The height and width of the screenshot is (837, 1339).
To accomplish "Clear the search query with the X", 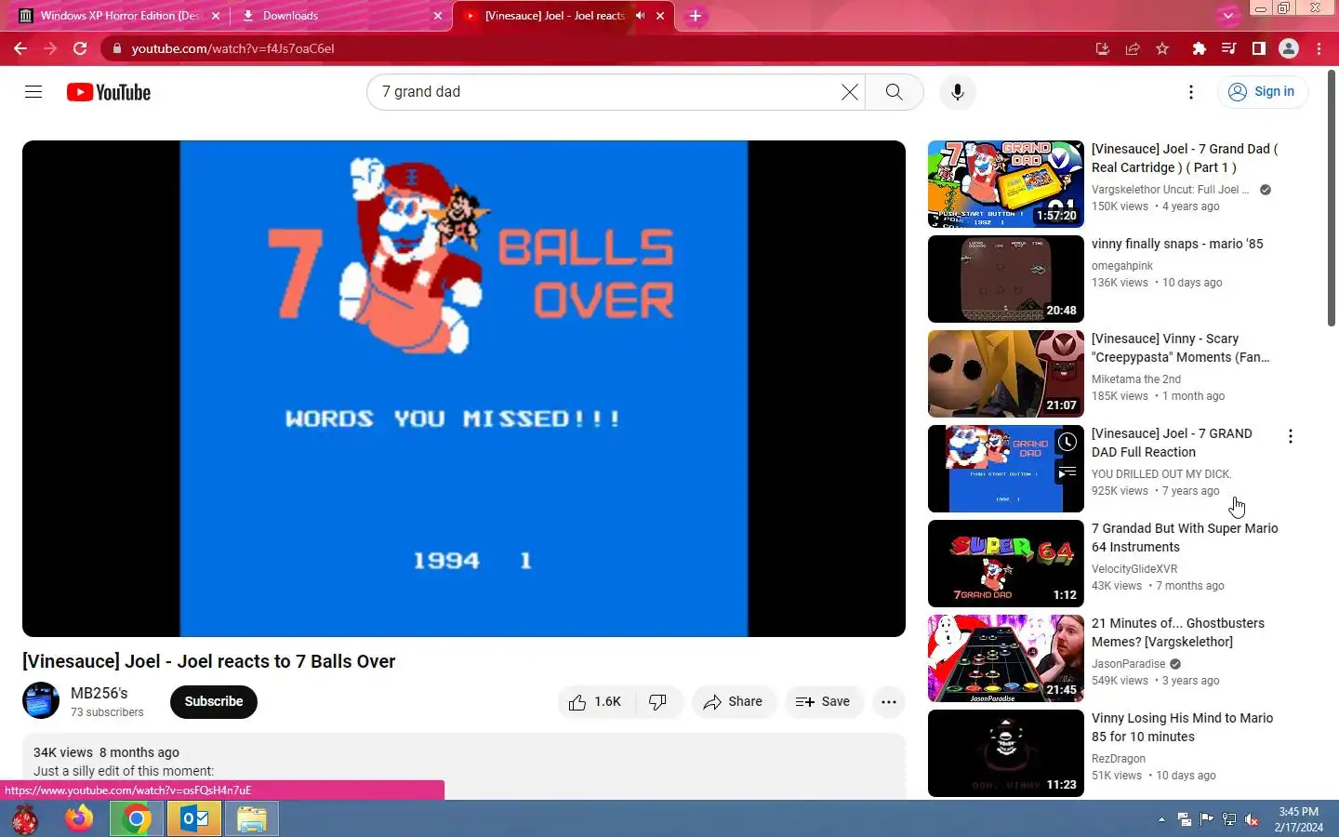I will tap(850, 92).
